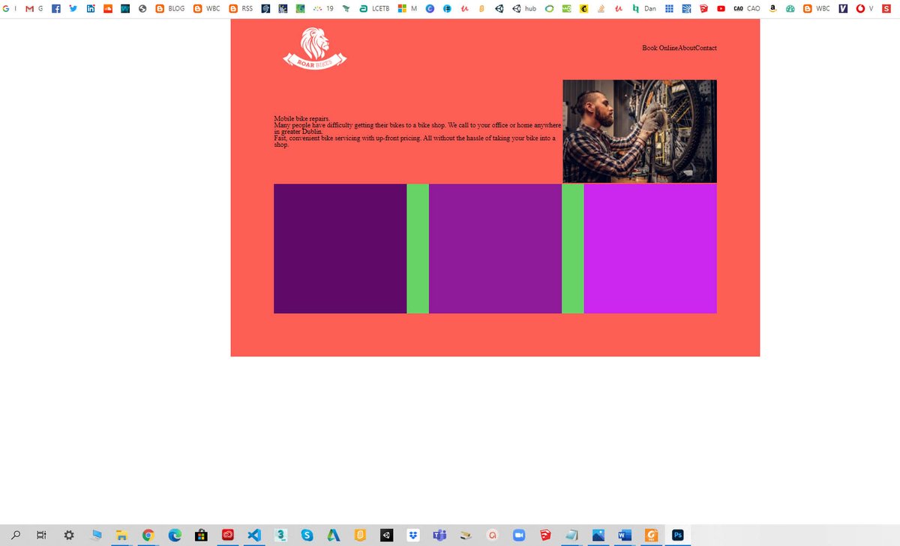Open the YouTube bookmark
900x546 pixels.
coord(721,8)
